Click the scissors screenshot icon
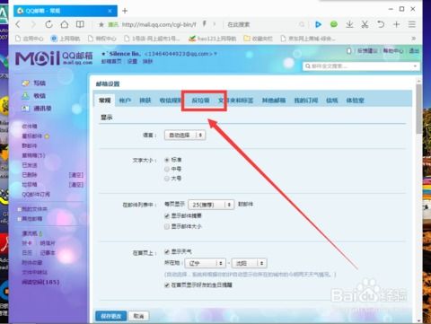 coord(365,24)
